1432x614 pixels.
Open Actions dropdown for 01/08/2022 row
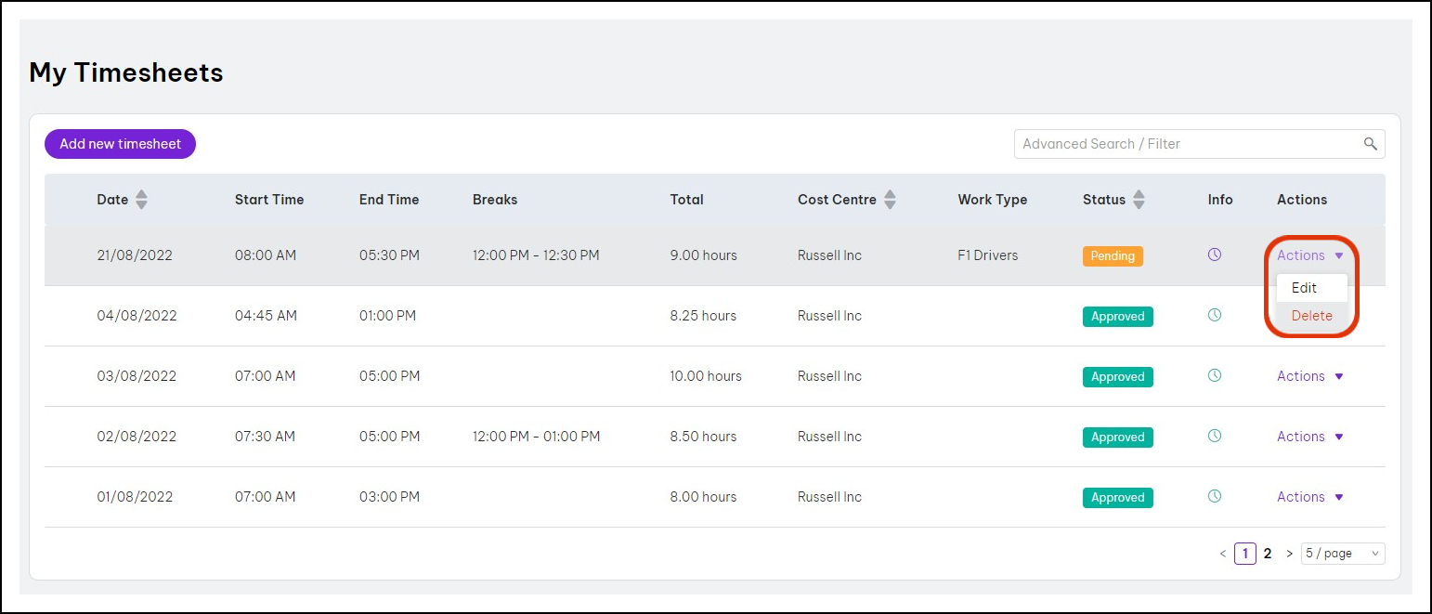click(1309, 497)
